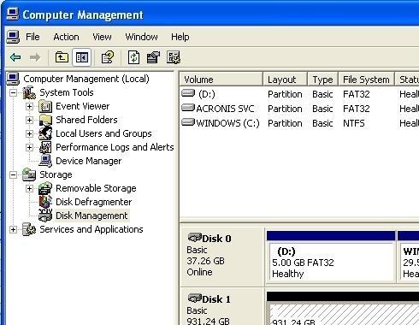This screenshot has width=419, height=325.
Task: Open the View menu
Action: click(x=102, y=37)
